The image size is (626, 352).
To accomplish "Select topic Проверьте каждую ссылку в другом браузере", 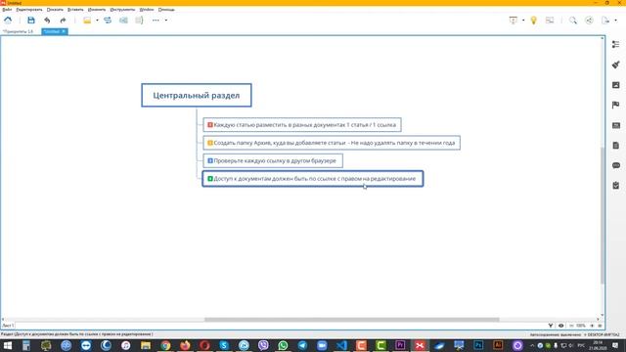I will (x=273, y=160).
